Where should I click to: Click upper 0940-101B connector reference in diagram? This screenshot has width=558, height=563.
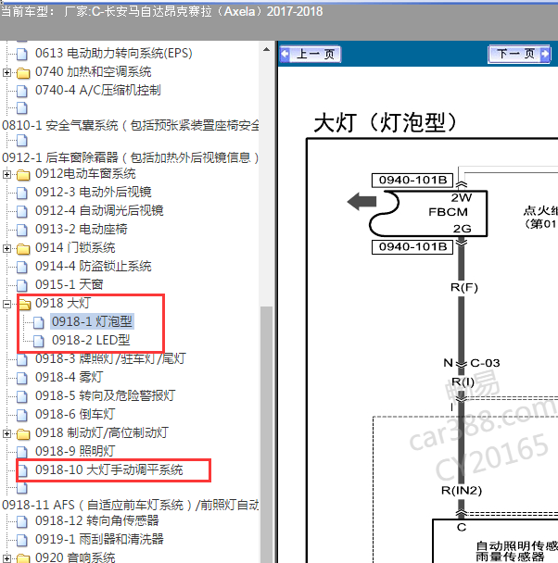click(412, 181)
